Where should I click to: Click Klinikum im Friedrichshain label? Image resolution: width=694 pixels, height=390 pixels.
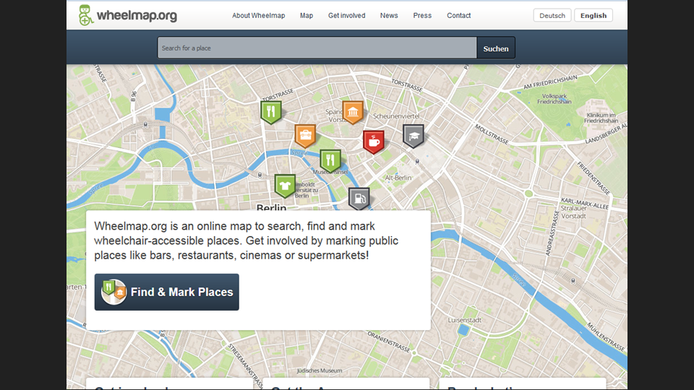(x=601, y=118)
